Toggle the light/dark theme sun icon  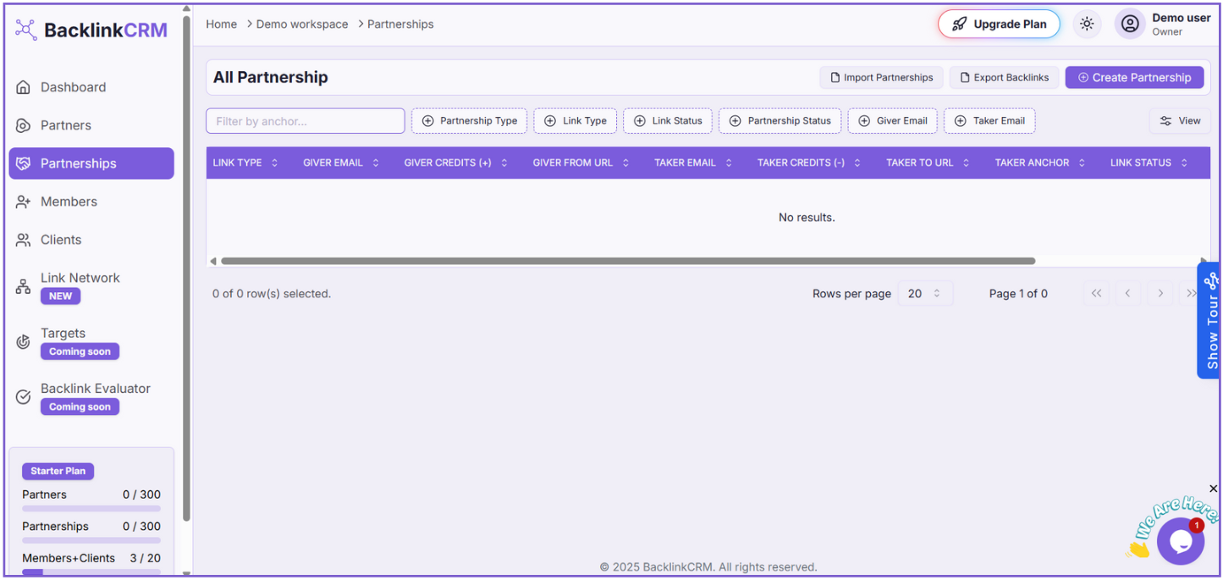click(x=1087, y=25)
